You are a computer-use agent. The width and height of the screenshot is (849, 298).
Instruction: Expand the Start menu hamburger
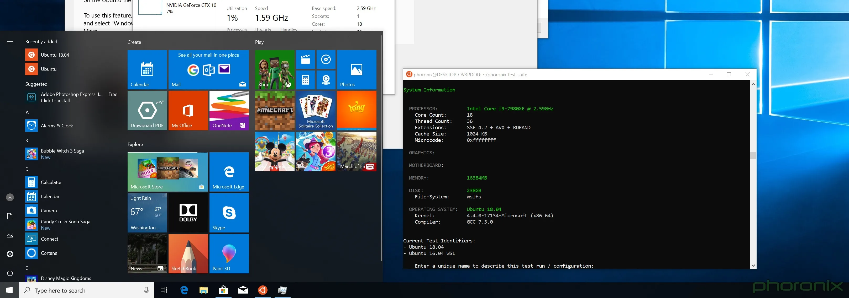tap(10, 41)
